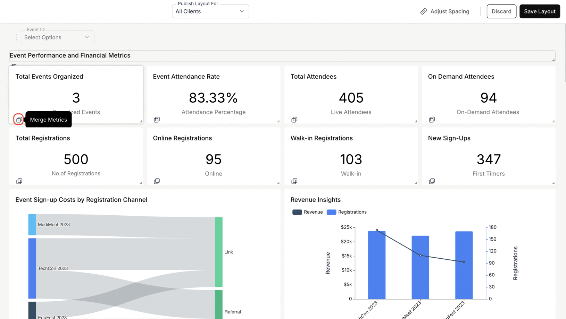The height and width of the screenshot is (319, 566).
Task: Open the Publish Layout For dropdown
Action: coord(210,11)
